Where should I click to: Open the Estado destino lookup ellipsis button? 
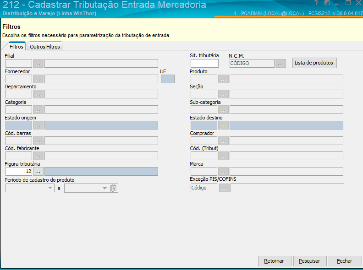[x=223, y=125]
